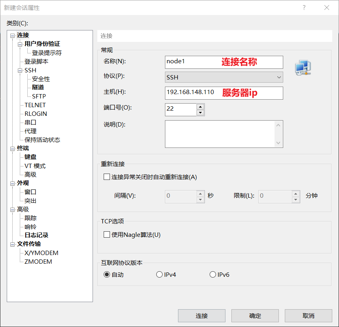Click the 主机 input field
This screenshot has width=339, height=327.
point(224,93)
